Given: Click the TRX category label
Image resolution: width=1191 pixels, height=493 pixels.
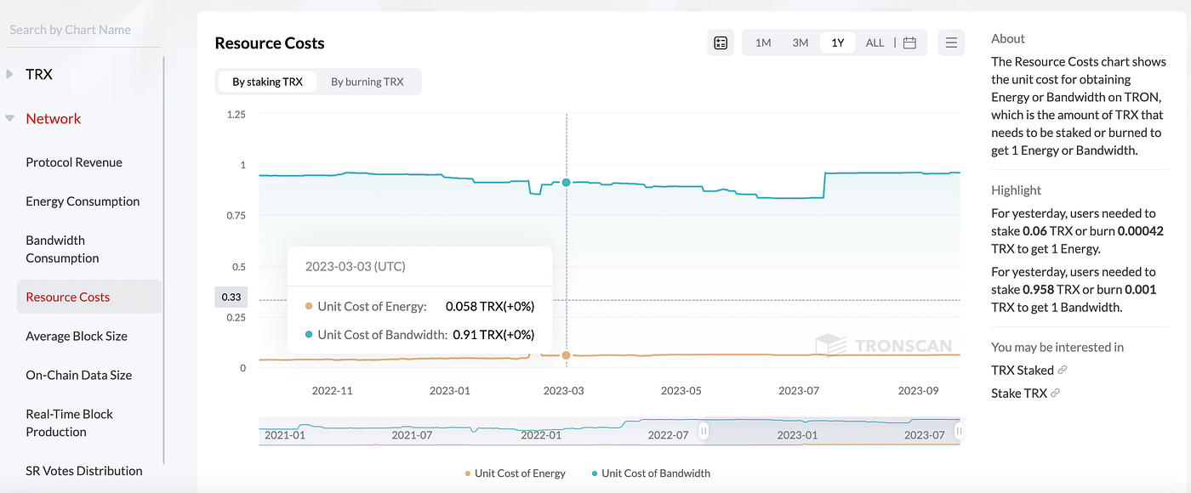Looking at the screenshot, I should pyautogui.click(x=39, y=74).
